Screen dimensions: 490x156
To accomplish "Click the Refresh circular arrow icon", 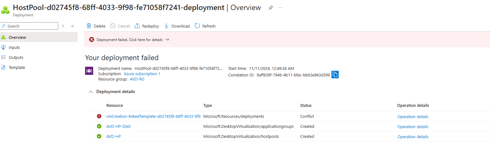I will coord(197,26).
